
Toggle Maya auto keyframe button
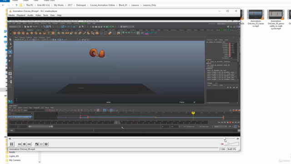click(x=235, y=127)
